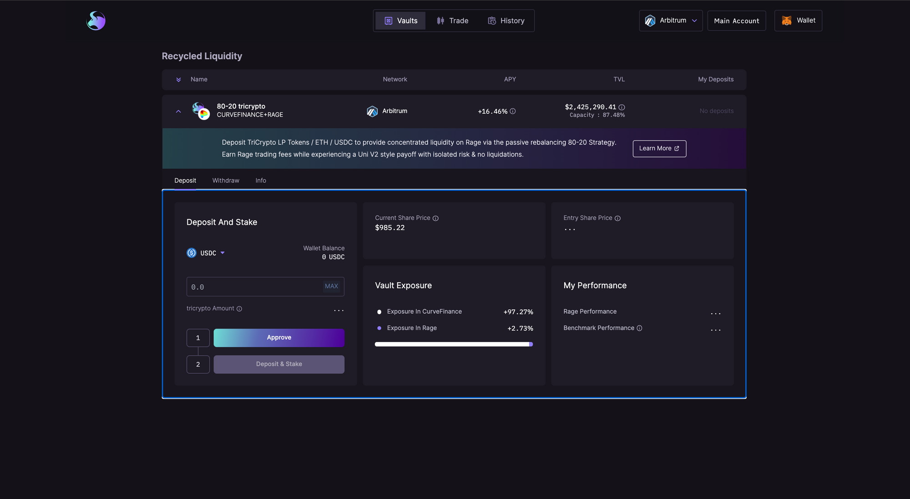
Task: Click the MAX button
Action: (x=331, y=286)
